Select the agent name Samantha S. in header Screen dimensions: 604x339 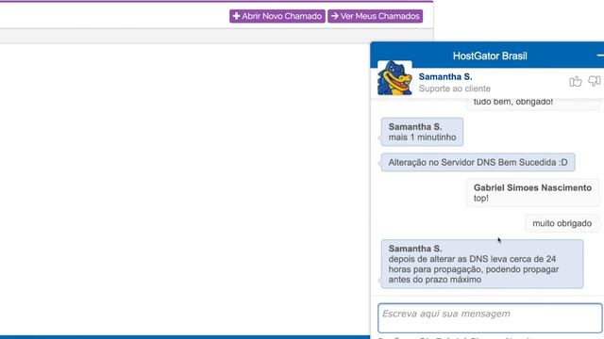pyautogui.click(x=445, y=77)
